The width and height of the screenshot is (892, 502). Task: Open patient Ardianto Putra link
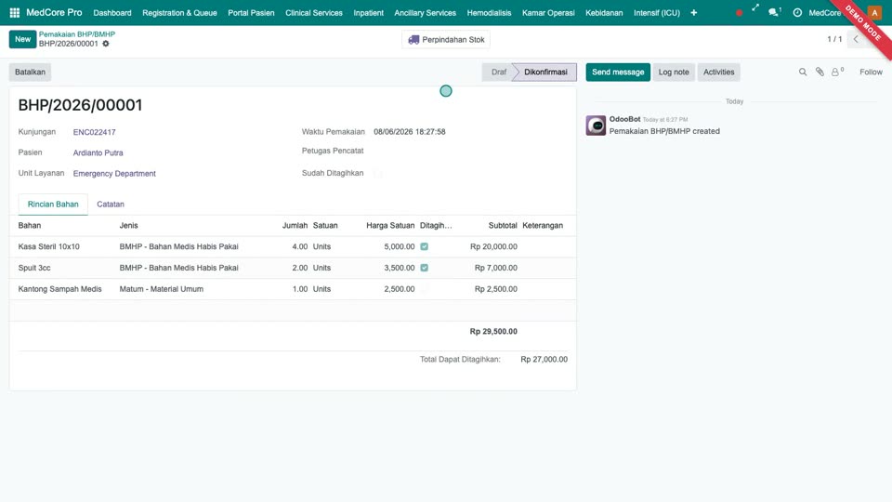pos(98,152)
